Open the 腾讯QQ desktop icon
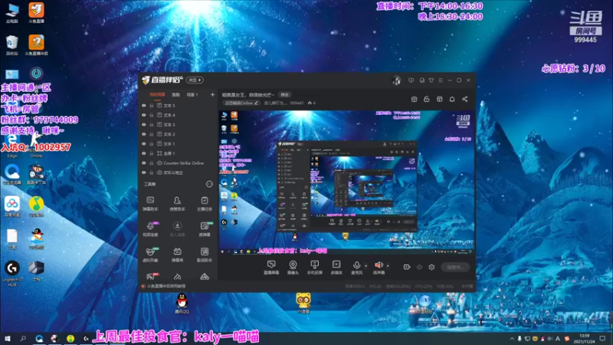 [x=182, y=304]
